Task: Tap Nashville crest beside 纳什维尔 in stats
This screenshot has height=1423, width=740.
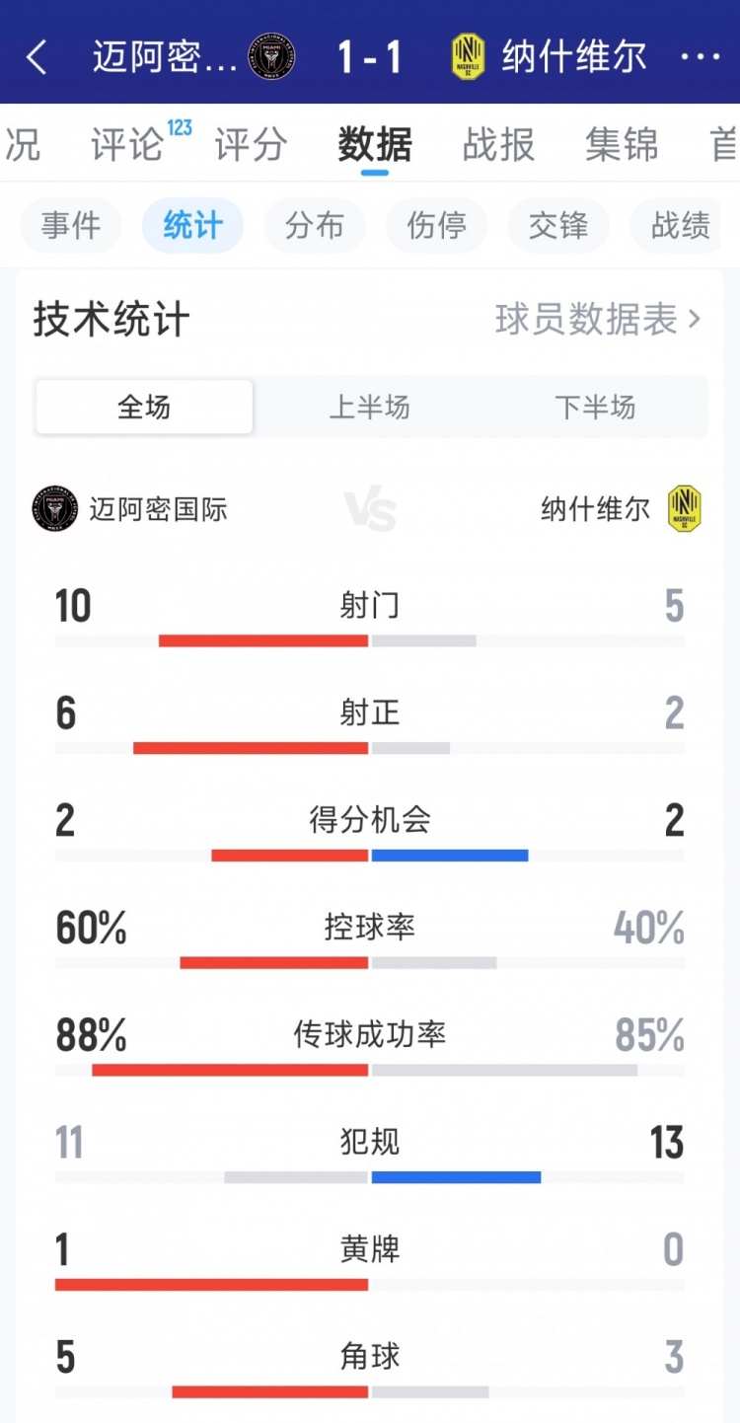Action: (684, 509)
